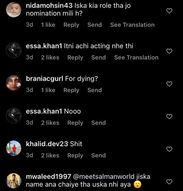Viewport: 183px width, 191px height.
Task: Send essa.khan1's "Nooo" comment
Action: (99, 123)
